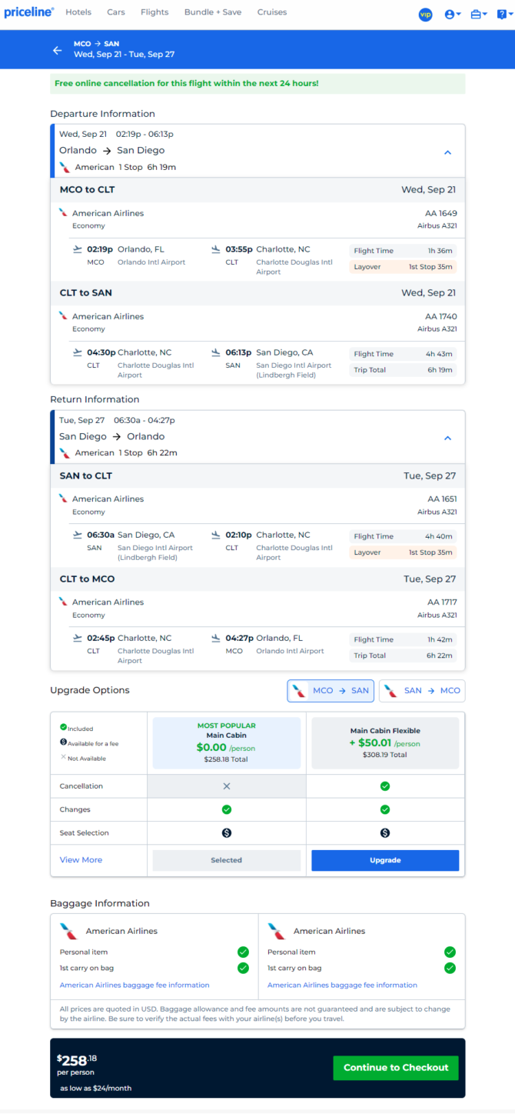Collapse the Return Information details

pos(447,438)
